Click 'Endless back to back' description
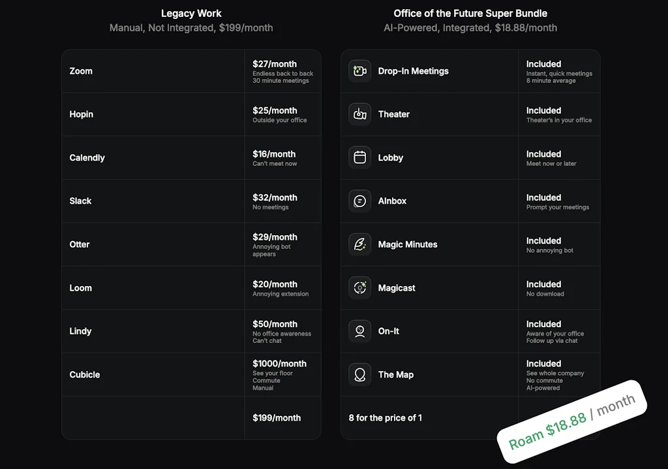668x469 pixels. (283, 73)
